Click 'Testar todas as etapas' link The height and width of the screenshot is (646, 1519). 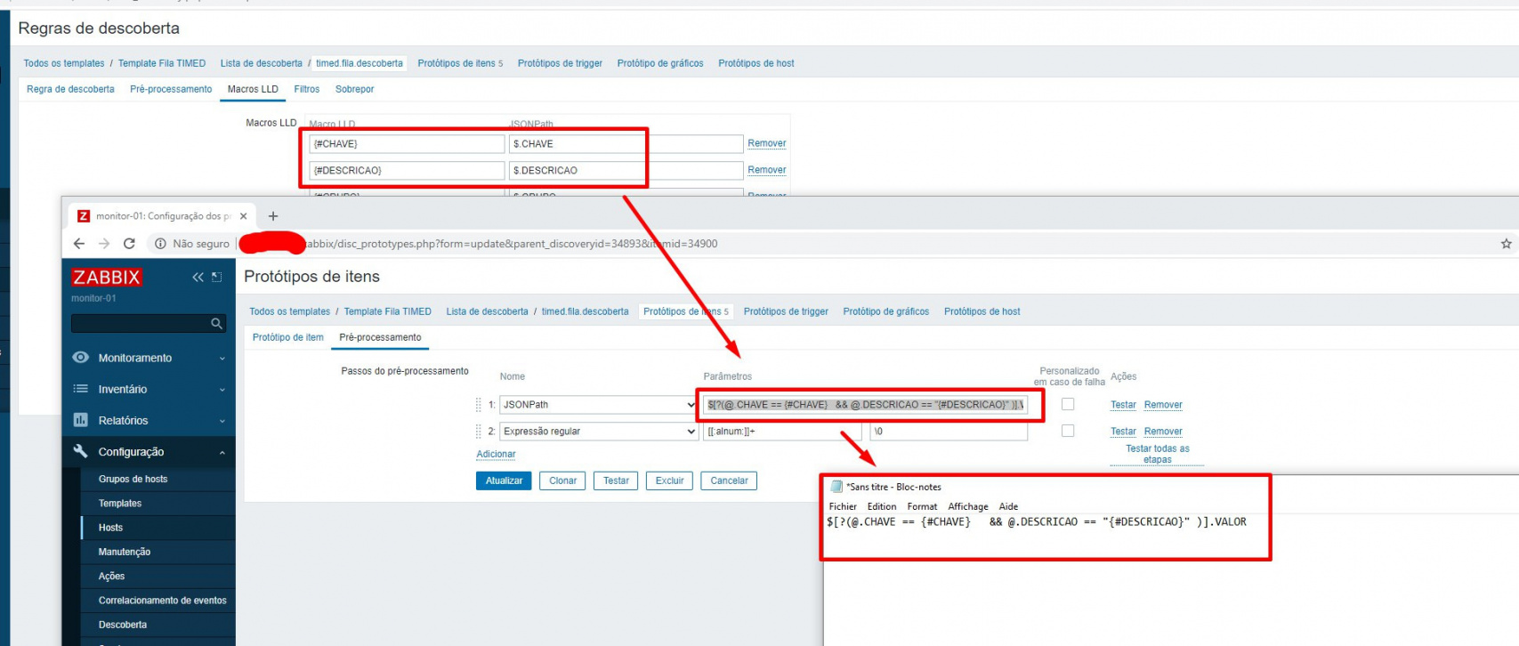point(1158,454)
